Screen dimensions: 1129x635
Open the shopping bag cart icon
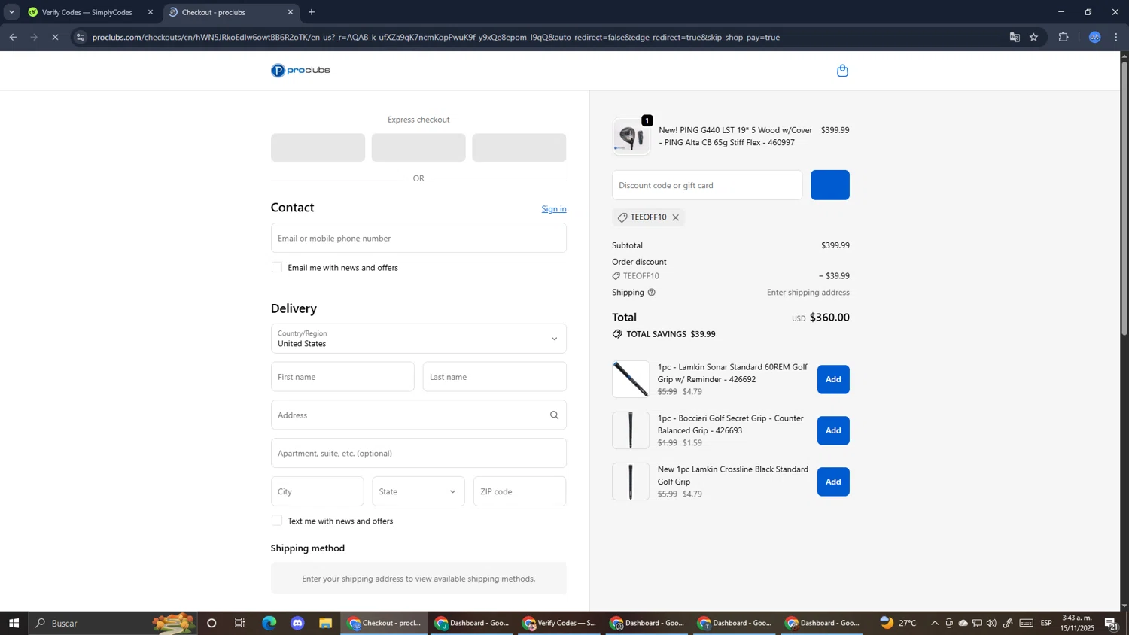(x=842, y=71)
